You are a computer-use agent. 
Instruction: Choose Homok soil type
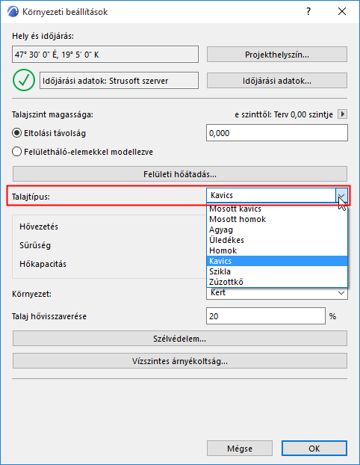pyautogui.click(x=277, y=250)
